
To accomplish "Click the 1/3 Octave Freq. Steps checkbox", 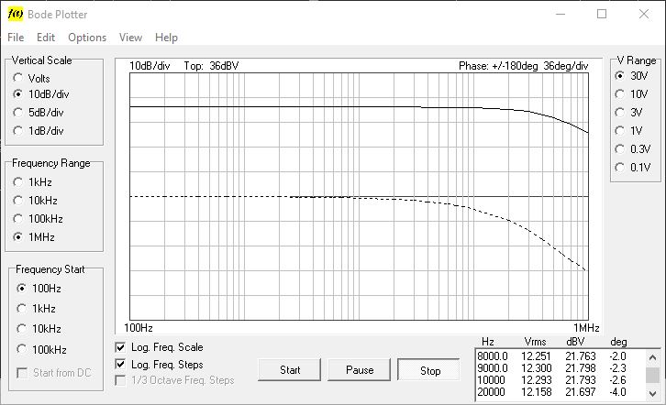I will click(x=120, y=380).
